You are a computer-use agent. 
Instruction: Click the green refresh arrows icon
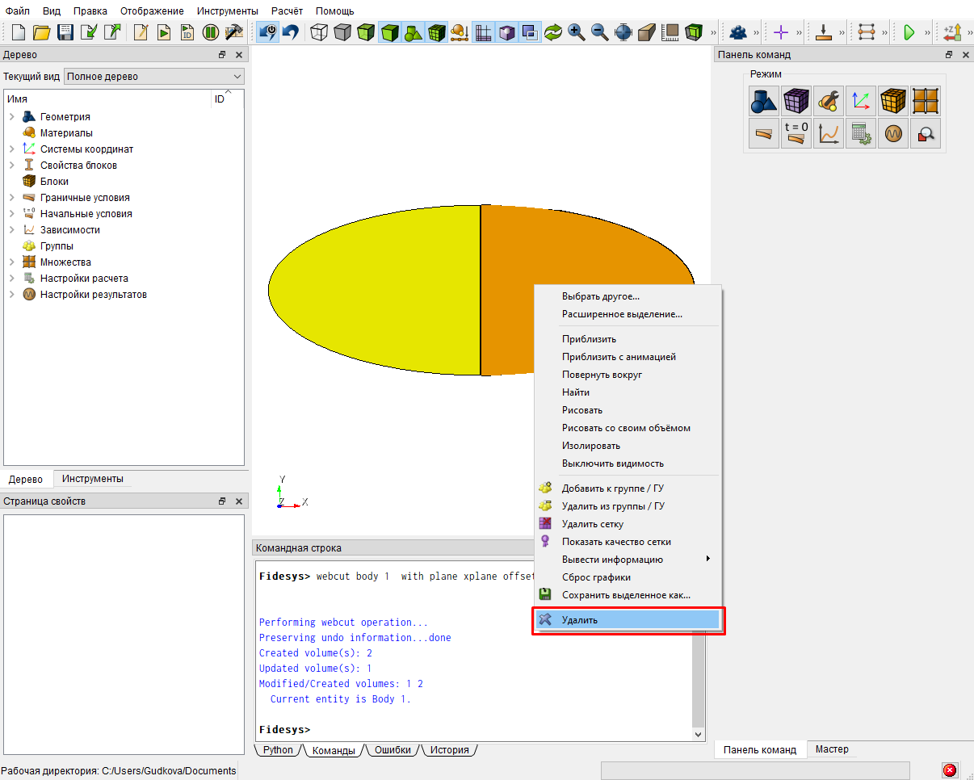coord(553,32)
